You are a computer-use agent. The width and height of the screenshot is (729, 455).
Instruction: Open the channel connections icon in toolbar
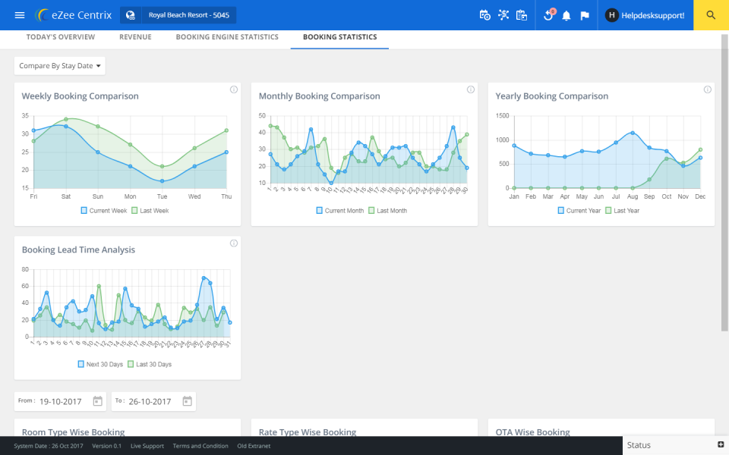[503, 14]
